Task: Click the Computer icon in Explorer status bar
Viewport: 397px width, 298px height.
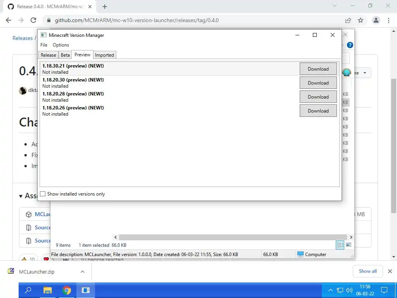Action: click(300, 254)
